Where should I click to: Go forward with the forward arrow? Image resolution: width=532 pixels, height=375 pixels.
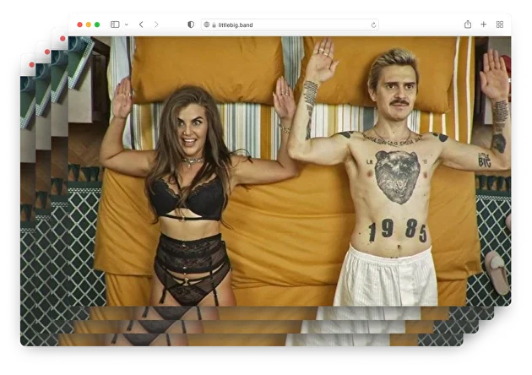(x=156, y=24)
